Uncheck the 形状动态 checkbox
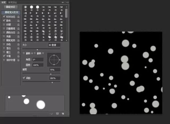Viewport: 170px width, 124px height. 4,16
